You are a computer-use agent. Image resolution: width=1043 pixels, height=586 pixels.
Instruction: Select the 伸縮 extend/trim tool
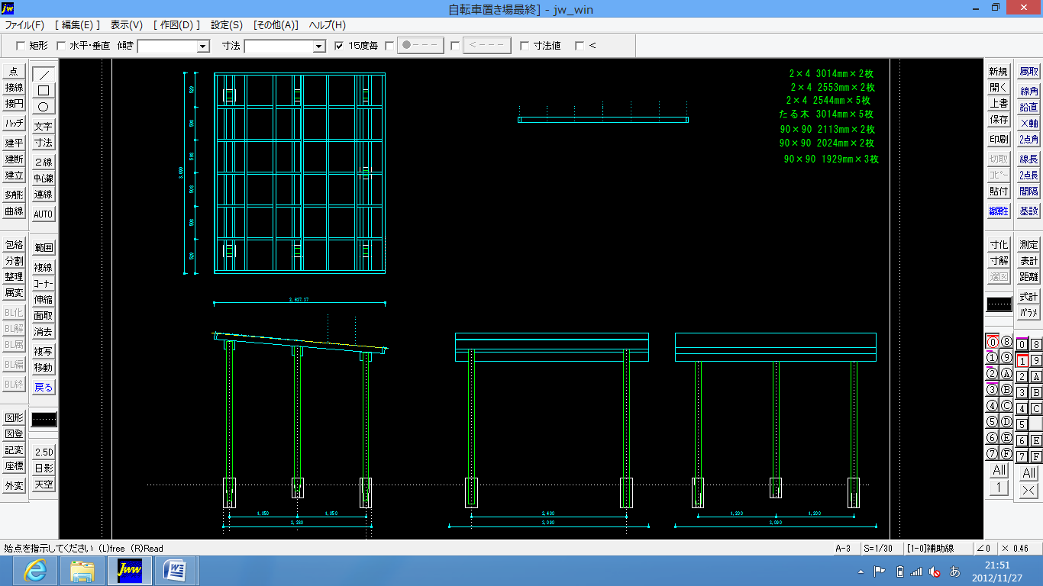pyautogui.click(x=44, y=300)
